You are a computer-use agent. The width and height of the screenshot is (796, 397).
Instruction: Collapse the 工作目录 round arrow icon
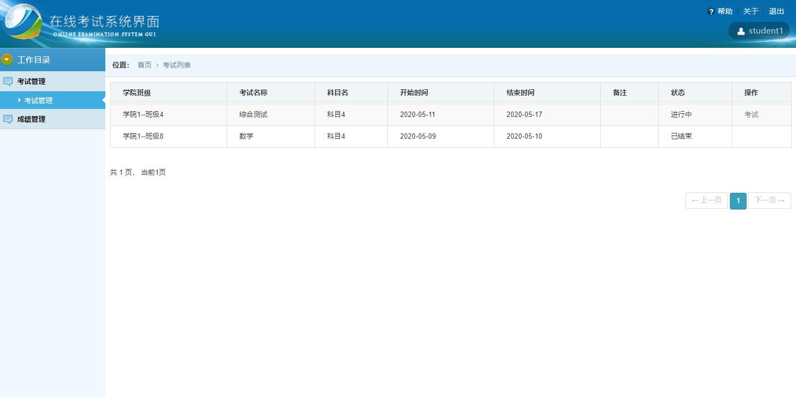(7, 60)
